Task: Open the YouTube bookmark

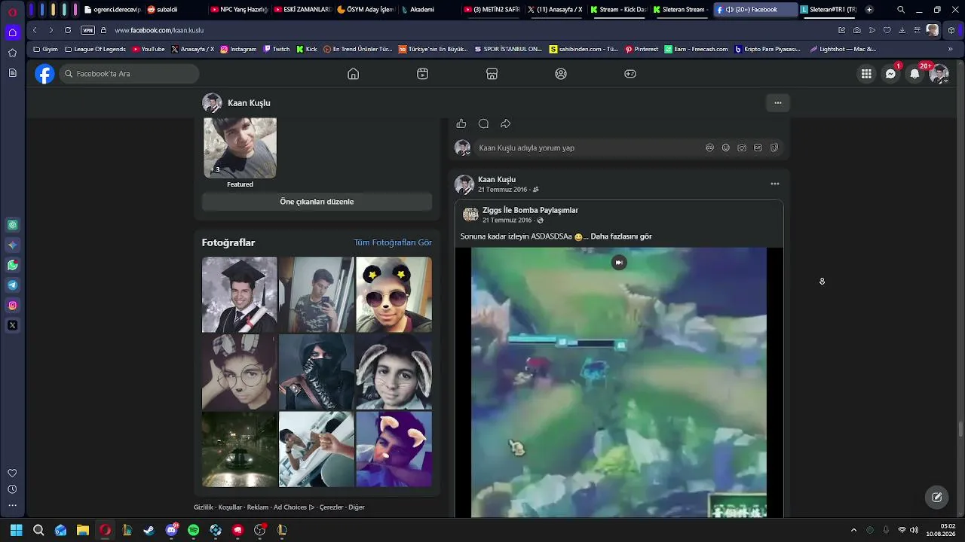Action: [x=149, y=49]
